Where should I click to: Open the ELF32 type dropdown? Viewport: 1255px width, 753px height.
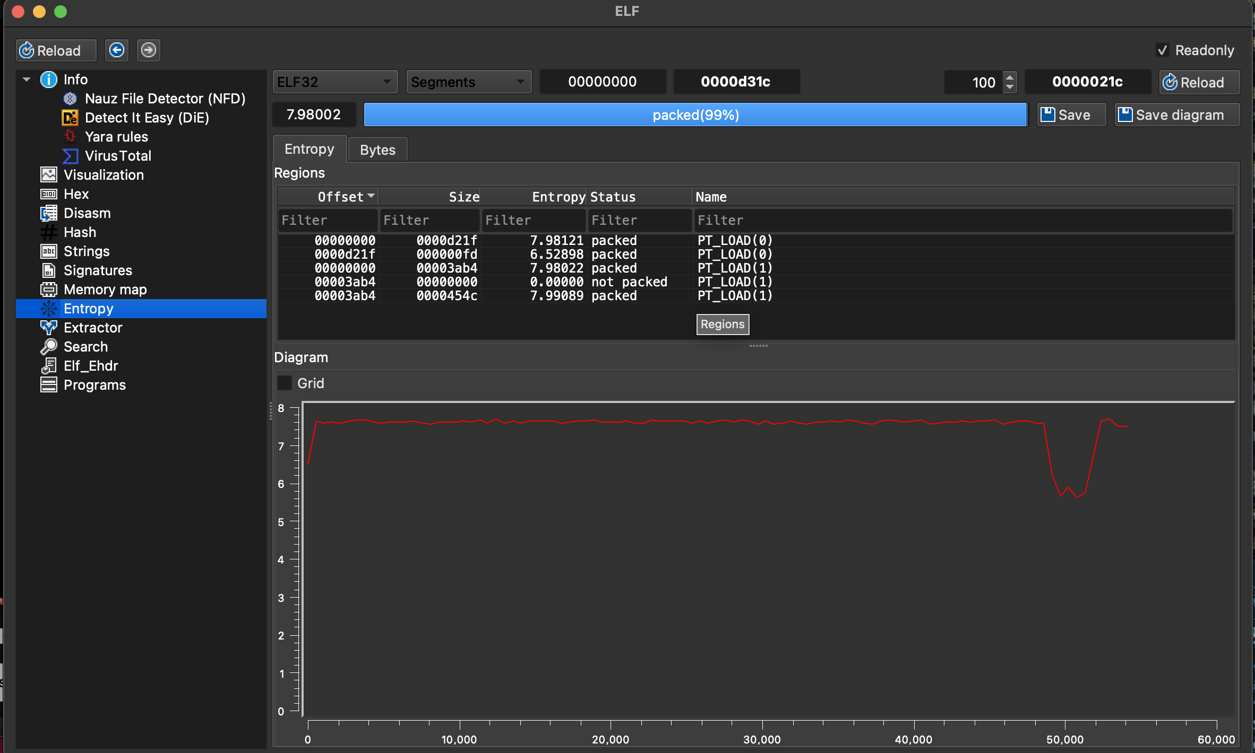pos(335,82)
